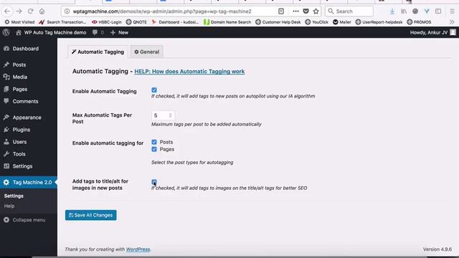The image size is (459, 258).
Task: Toggle Posts autotagging checkbox
Action: (154, 142)
